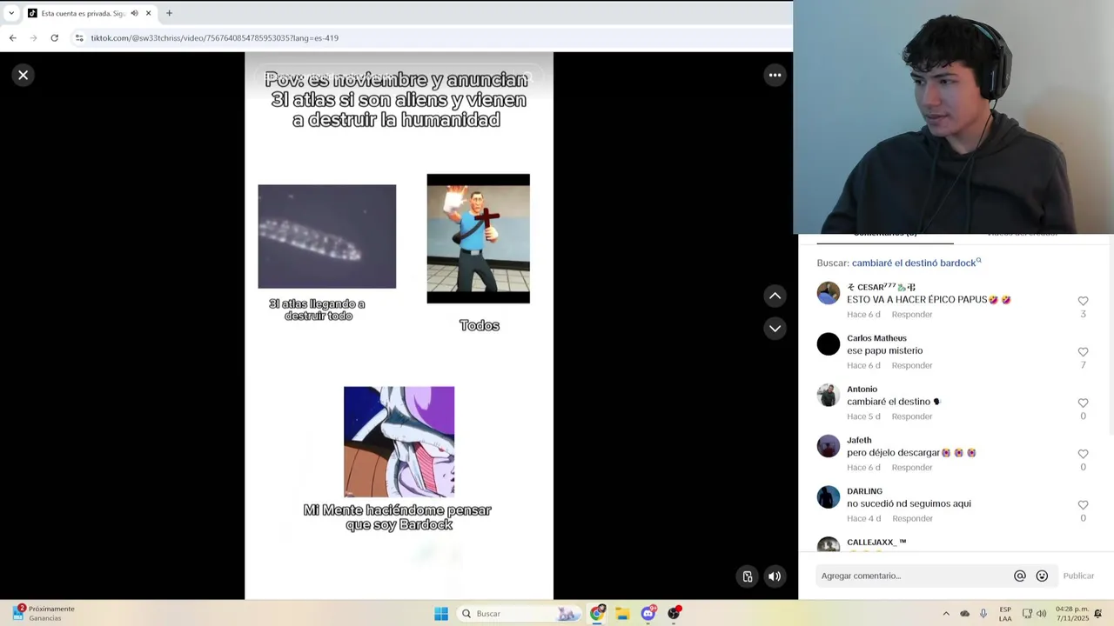Expand hidden system tray icons chevron
This screenshot has width=1114, height=626.
[946, 614]
